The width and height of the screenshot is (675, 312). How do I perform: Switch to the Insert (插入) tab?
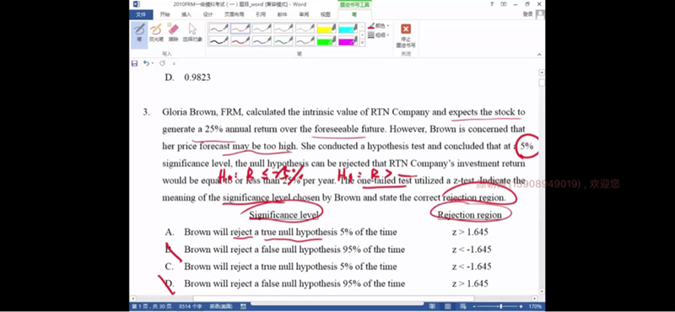tap(186, 14)
